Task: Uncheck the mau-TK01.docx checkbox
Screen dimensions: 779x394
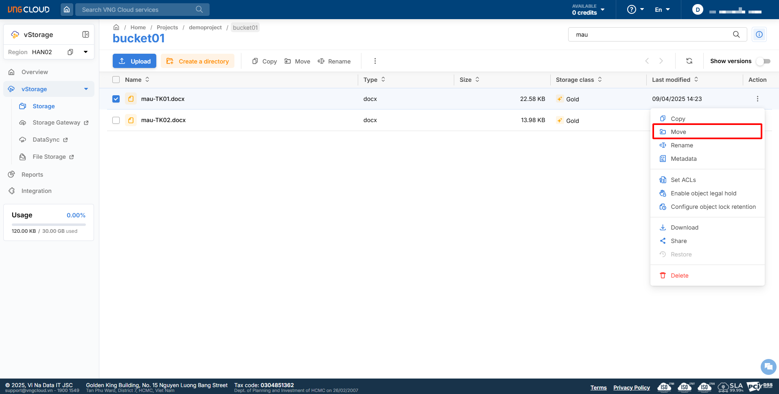Action: pyautogui.click(x=116, y=99)
